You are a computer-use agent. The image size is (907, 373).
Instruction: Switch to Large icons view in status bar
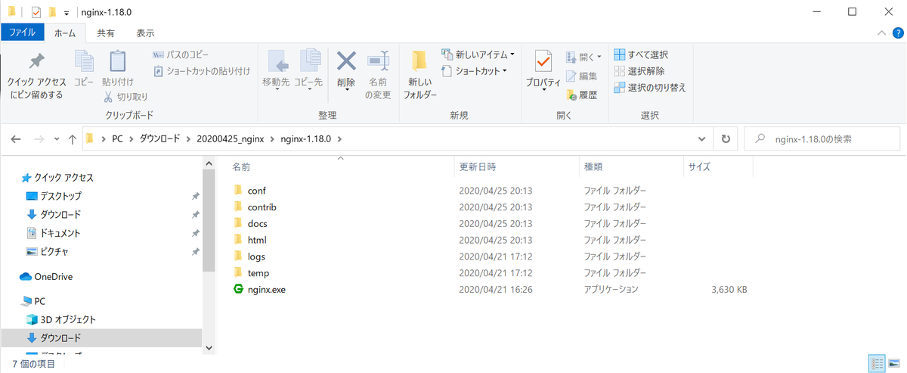[x=895, y=364]
